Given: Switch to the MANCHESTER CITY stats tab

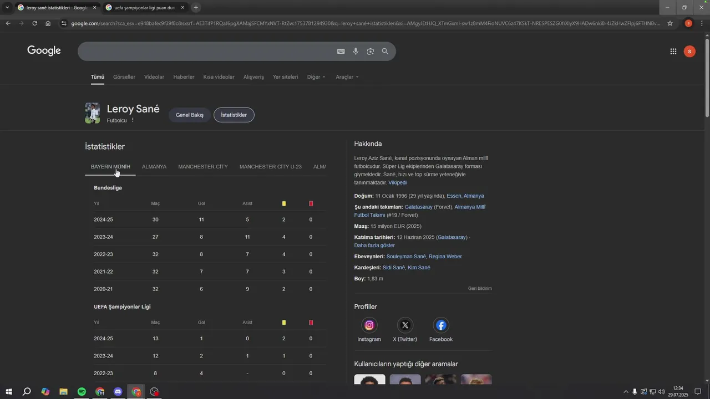Looking at the screenshot, I should click(203, 167).
